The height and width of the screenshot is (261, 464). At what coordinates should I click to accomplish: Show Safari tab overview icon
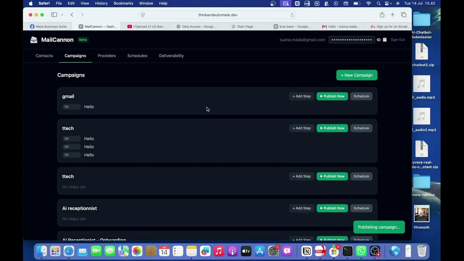click(403, 15)
